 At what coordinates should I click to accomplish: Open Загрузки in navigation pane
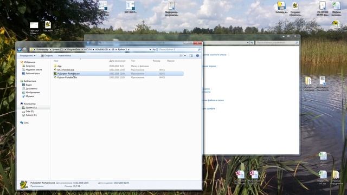30,66
